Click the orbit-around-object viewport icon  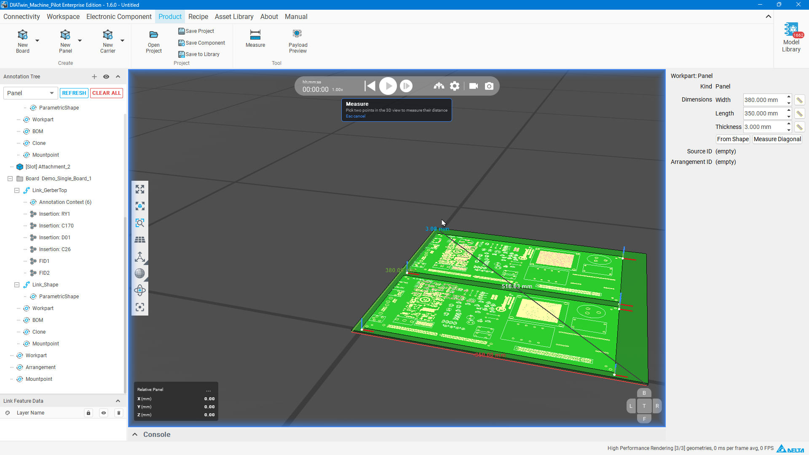(x=140, y=290)
